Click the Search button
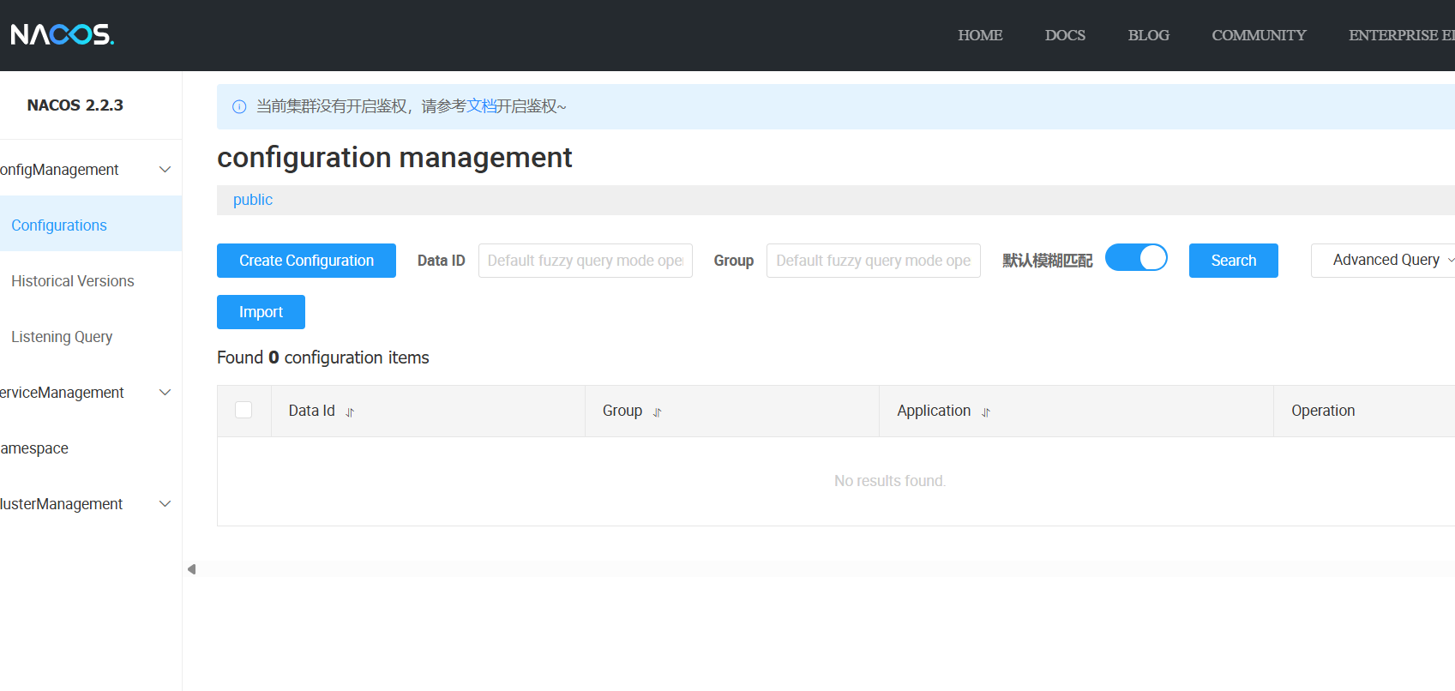 1233,261
